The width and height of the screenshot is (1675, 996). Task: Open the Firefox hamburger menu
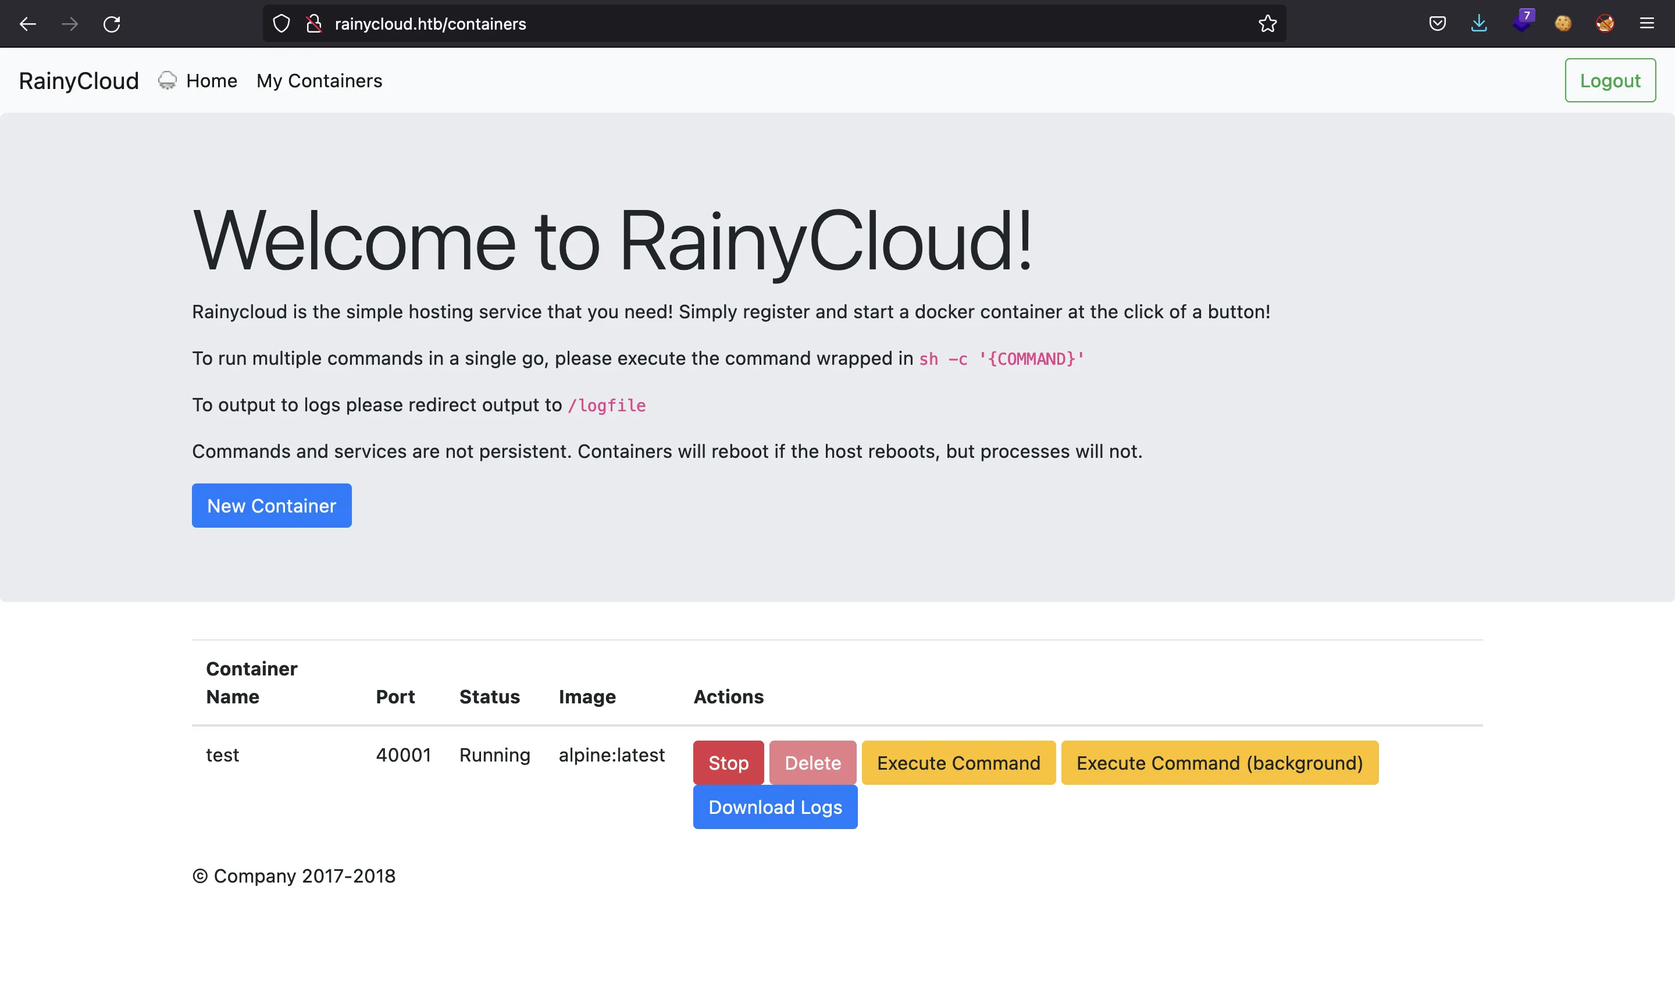[1647, 24]
